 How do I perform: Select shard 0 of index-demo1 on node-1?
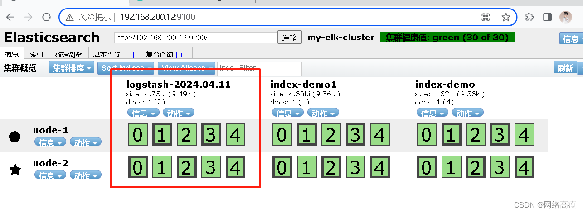(x=282, y=135)
